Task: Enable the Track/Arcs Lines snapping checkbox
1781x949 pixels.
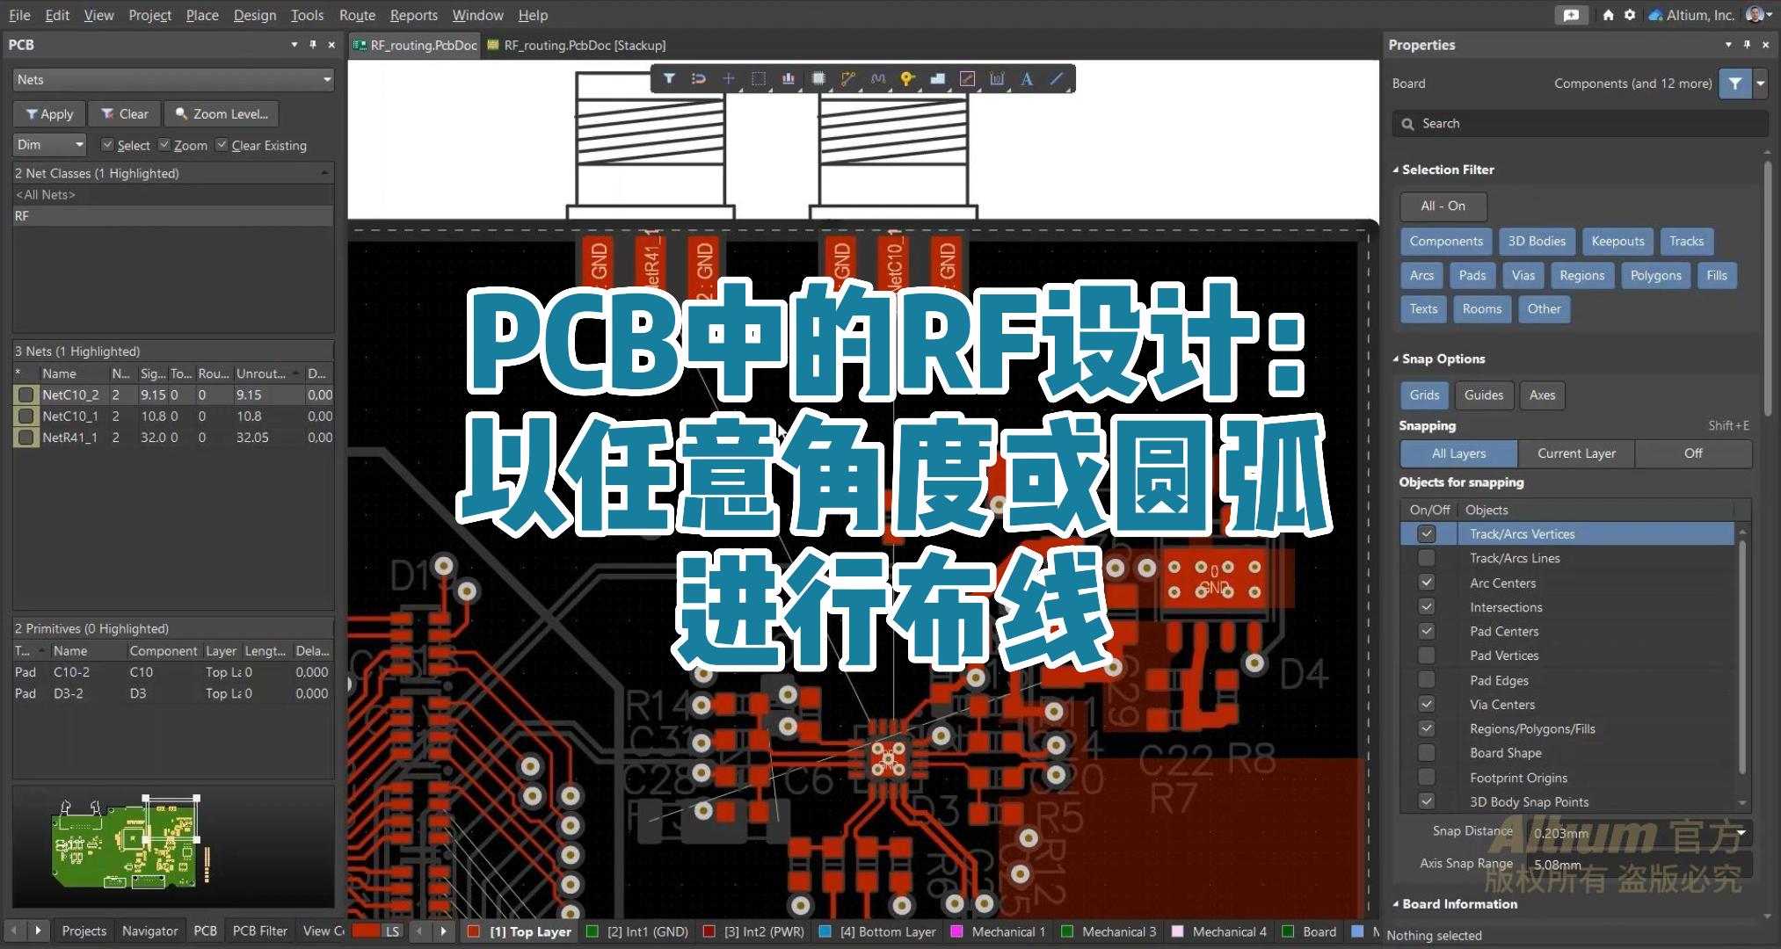Action: (x=1427, y=557)
